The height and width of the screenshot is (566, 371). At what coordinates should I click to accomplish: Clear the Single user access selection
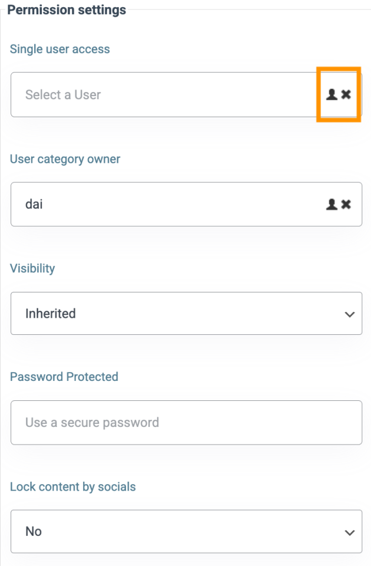346,94
